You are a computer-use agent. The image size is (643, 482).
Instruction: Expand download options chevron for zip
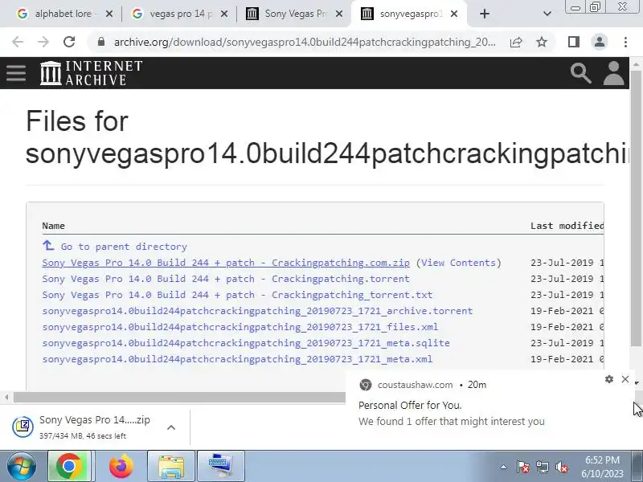tap(171, 427)
